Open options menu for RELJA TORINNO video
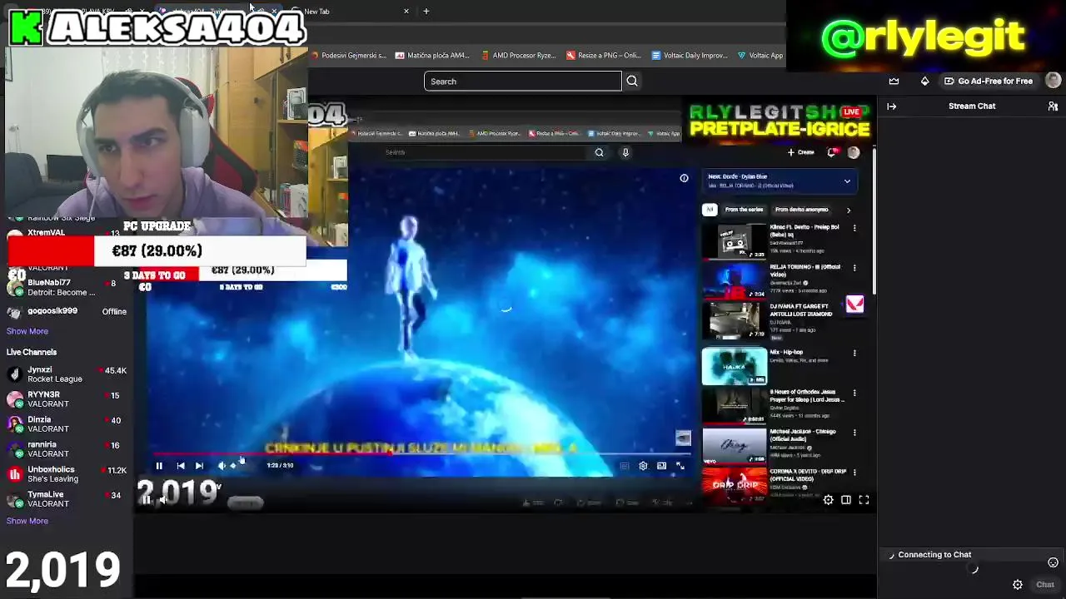This screenshot has width=1066, height=599. [x=854, y=267]
